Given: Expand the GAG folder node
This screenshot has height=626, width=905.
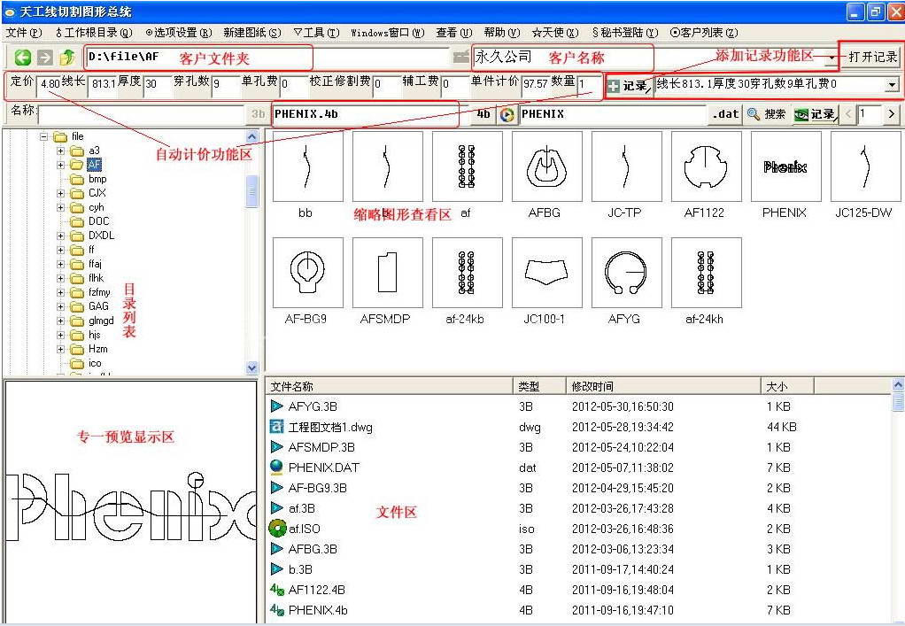Looking at the screenshot, I should pos(60,307).
